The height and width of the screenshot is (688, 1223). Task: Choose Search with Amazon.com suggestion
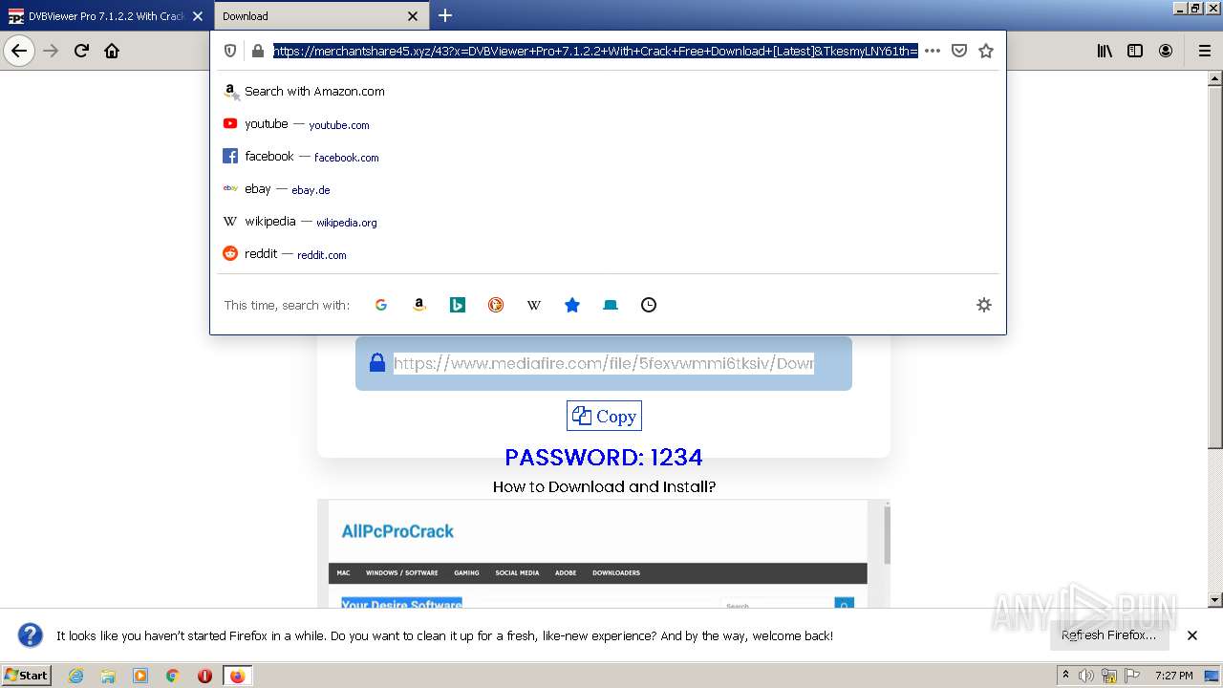click(x=608, y=92)
